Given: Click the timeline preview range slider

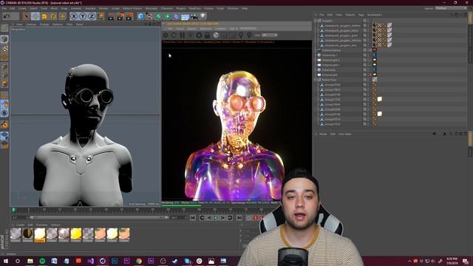Looking at the screenshot, I should (98, 217).
